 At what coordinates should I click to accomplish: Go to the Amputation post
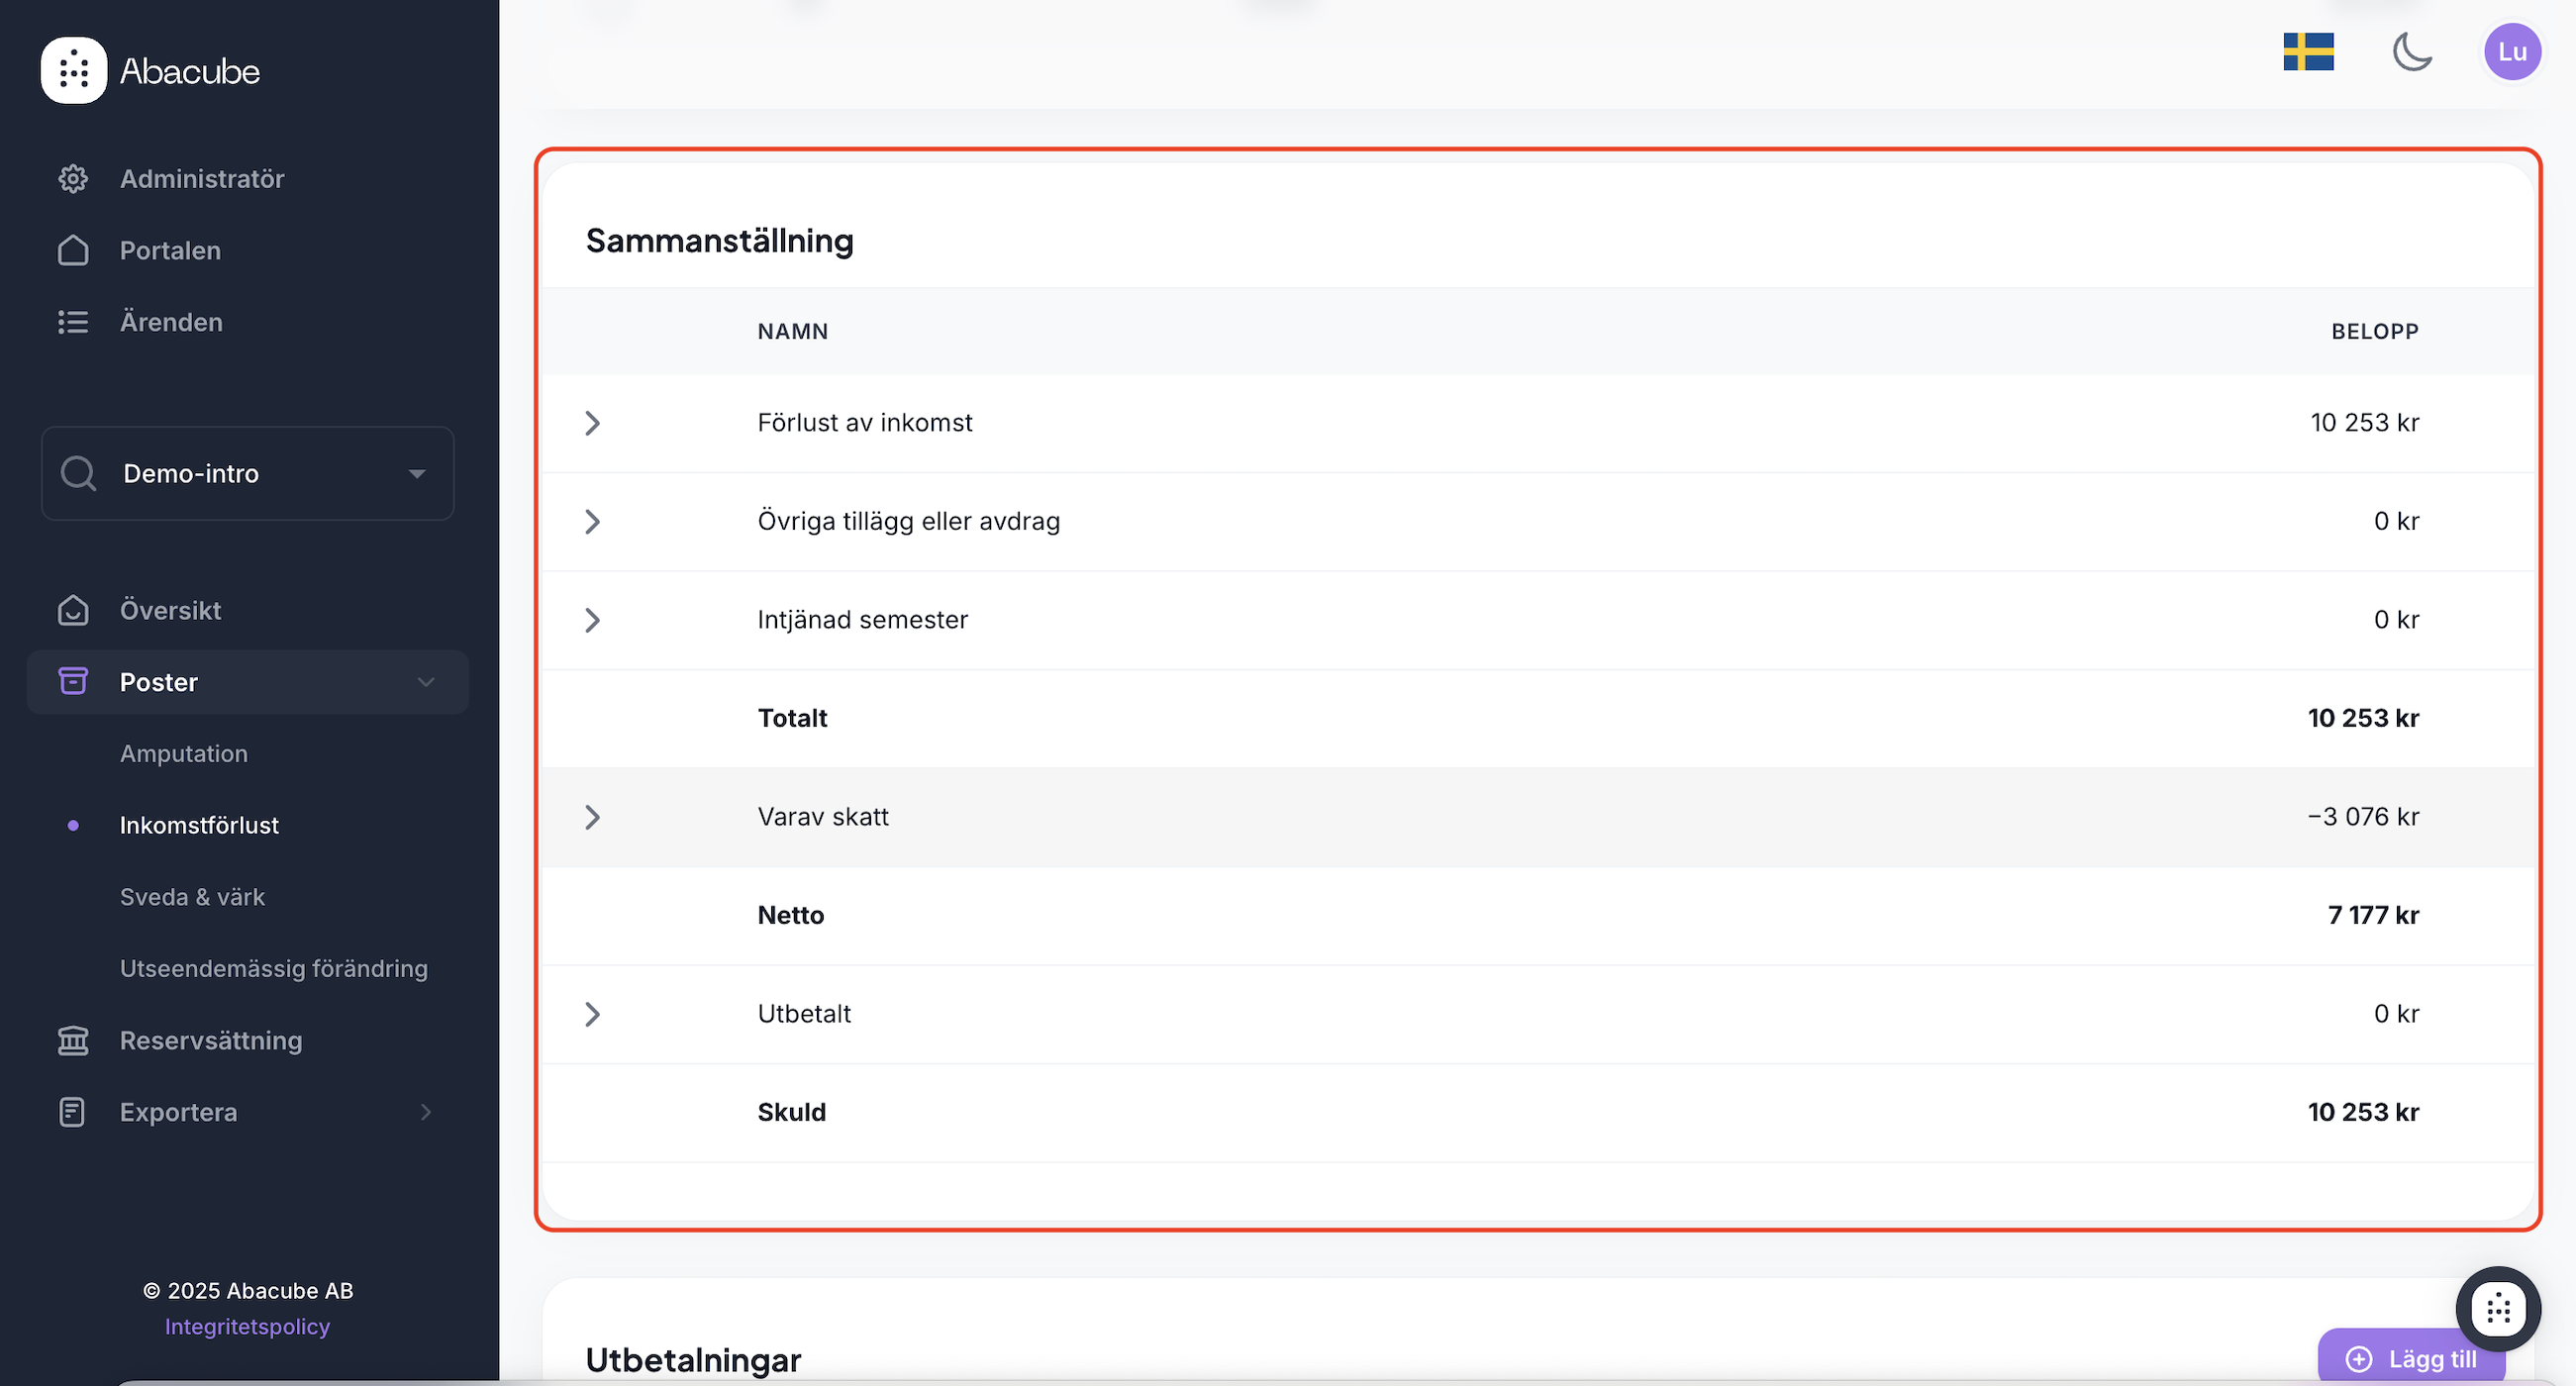tap(184, 754)
